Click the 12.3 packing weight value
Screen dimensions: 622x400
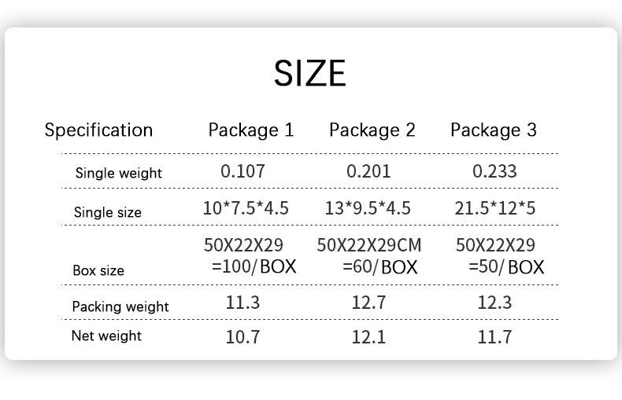[x=494, y=303]
